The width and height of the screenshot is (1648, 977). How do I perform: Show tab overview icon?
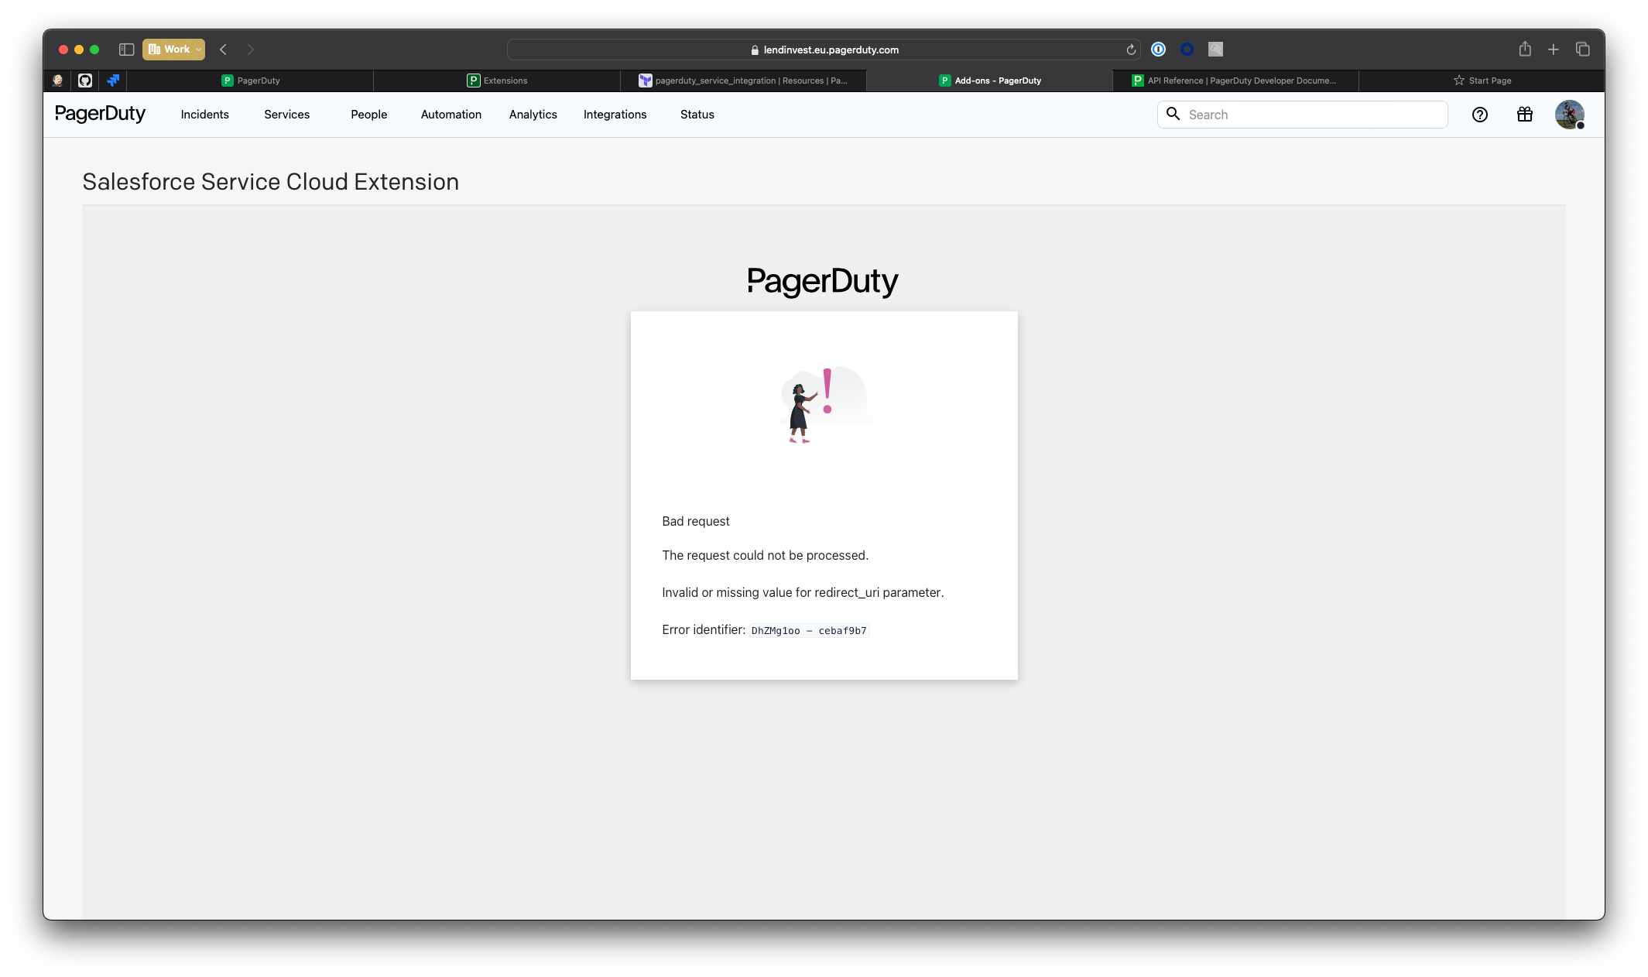point(1582,50)
